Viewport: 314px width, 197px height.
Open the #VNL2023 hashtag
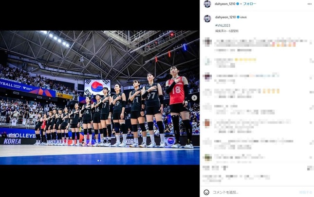(x=222, y=25)
